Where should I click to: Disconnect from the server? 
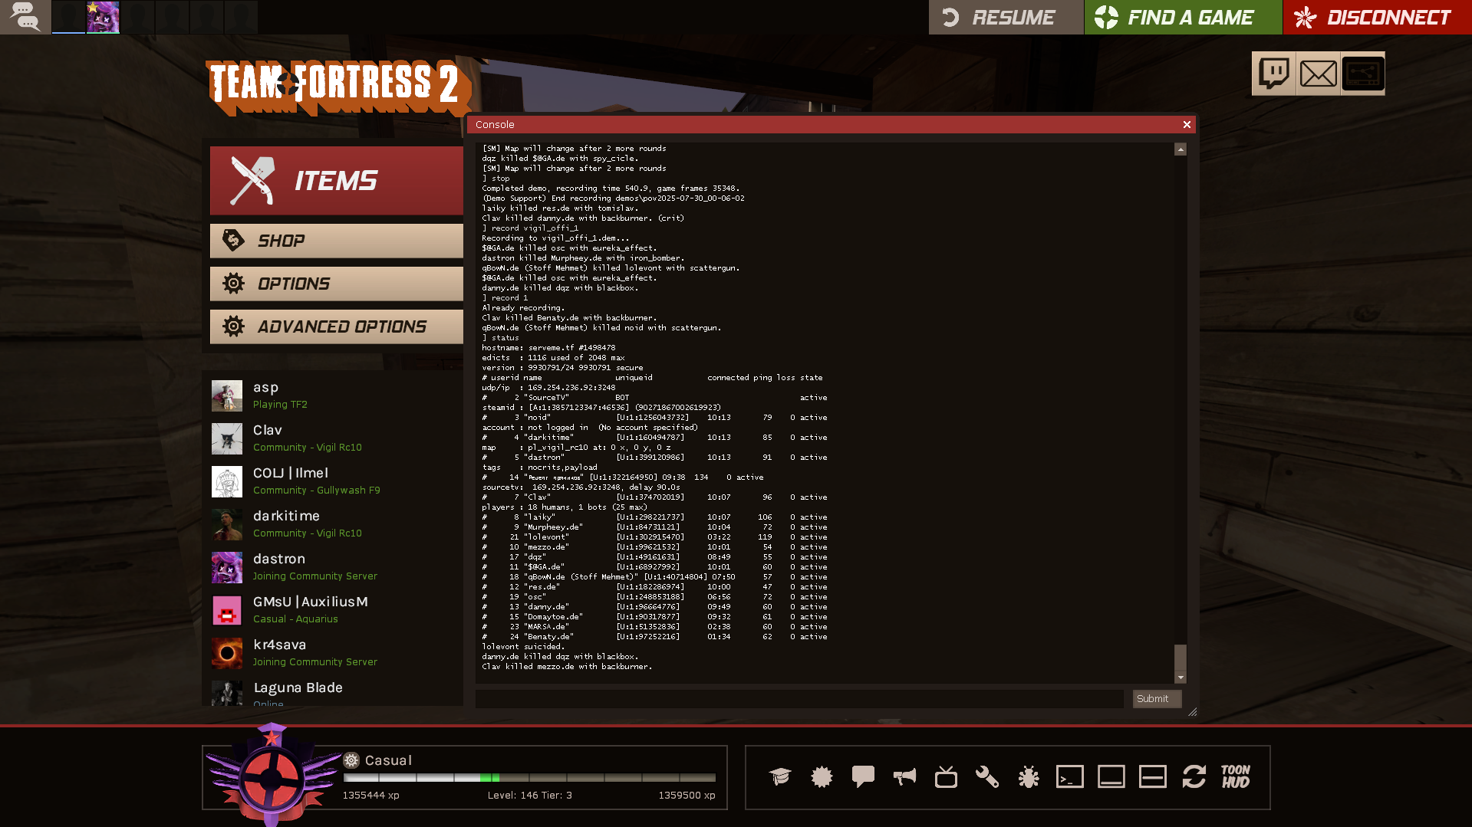click(x=1378, y=17)
